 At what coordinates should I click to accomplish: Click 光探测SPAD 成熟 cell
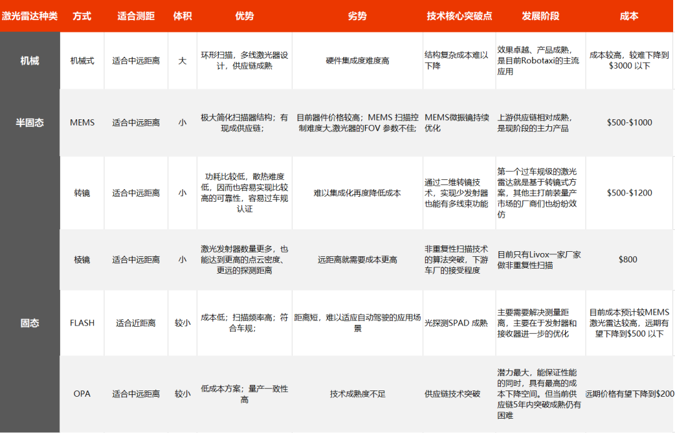tap(459, 323)
